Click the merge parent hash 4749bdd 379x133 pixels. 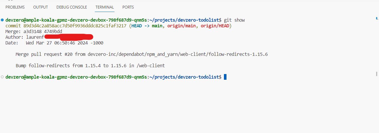tap(53, 32)
